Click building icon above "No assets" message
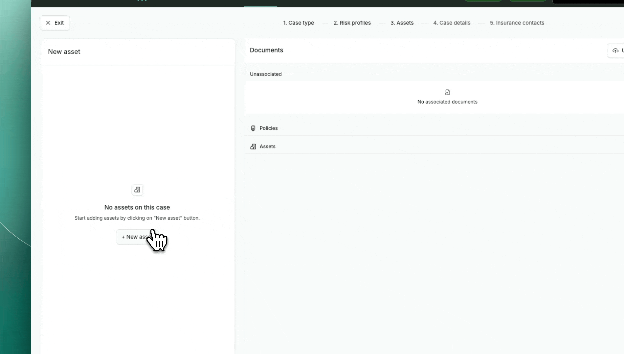Screen dimensions: 624x354 pyautogui.click(x=137, y=190)
